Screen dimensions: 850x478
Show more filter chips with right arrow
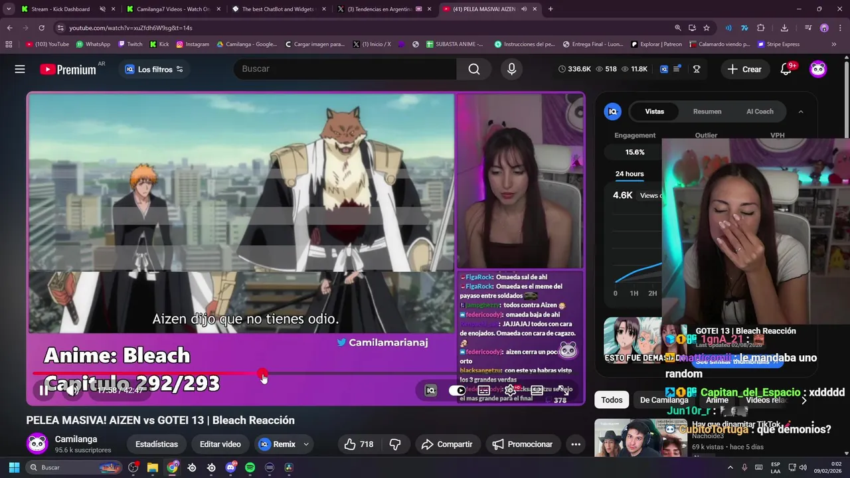click(804, 400)
